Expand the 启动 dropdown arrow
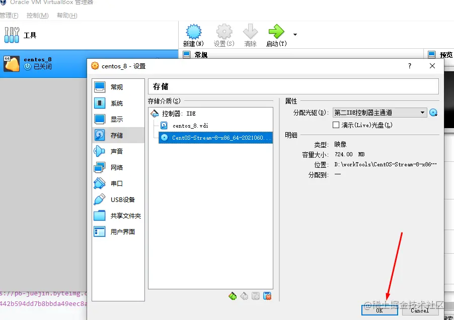 (295, 34)
